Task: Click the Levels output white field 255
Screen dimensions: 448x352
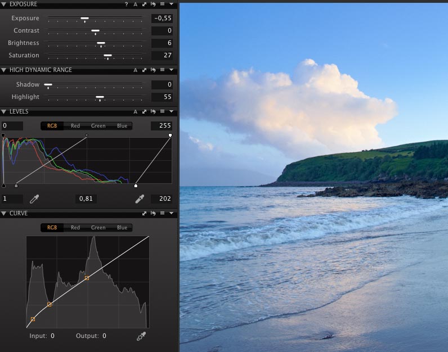Action: (x=162, y=125)
